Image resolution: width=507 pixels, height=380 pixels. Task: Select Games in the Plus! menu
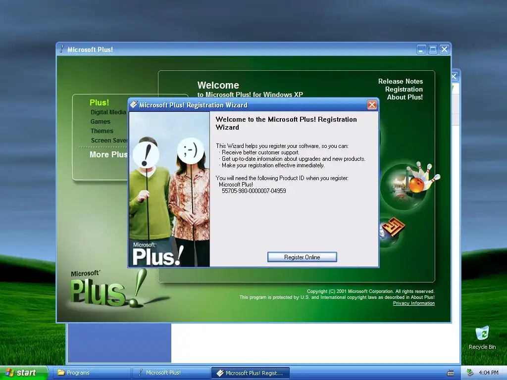100,122
